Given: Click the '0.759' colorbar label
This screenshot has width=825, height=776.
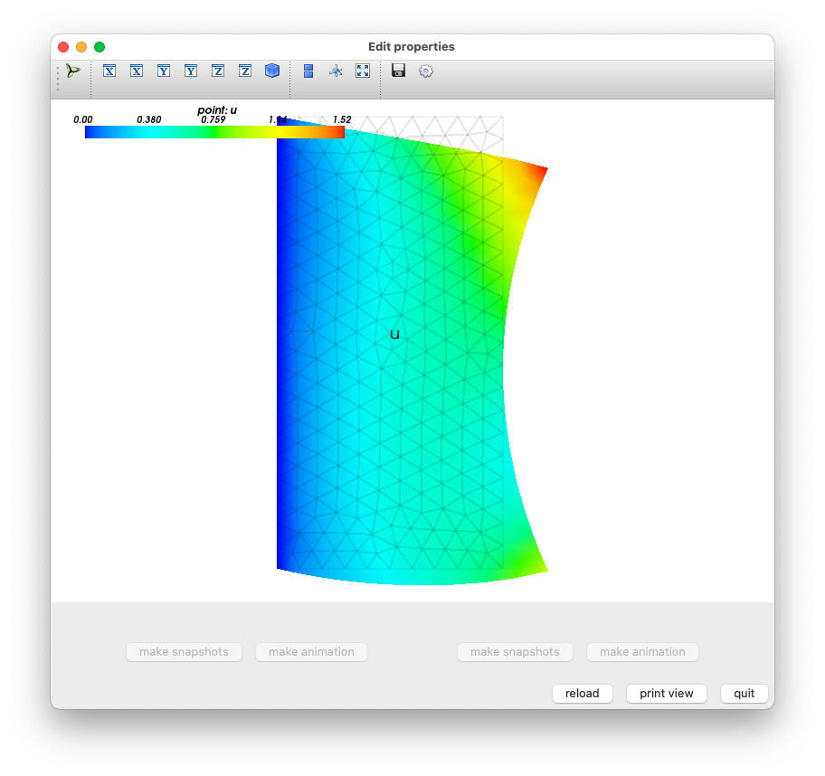Looking at the screenshot, I should [x=213, y=120].
